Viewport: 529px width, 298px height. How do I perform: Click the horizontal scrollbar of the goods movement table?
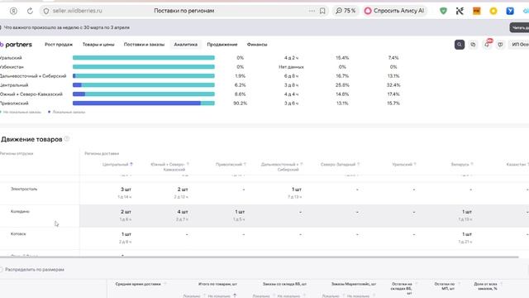click(x=259, y=257)
